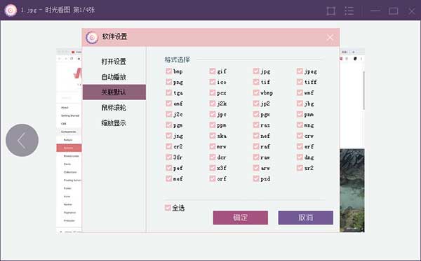
Task: Toggle the raw format checkbox
Action: pos(256,157)
